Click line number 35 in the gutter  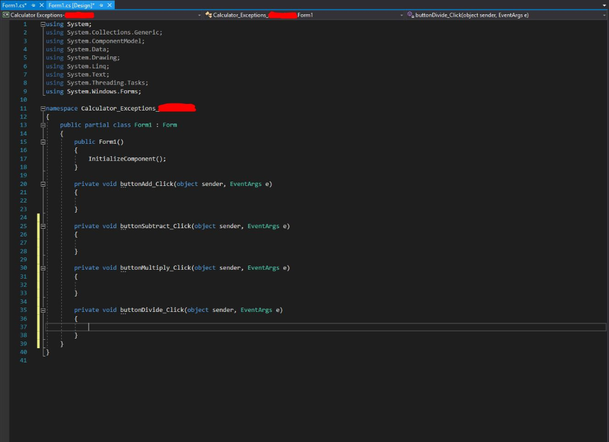[x=23, y=310]
